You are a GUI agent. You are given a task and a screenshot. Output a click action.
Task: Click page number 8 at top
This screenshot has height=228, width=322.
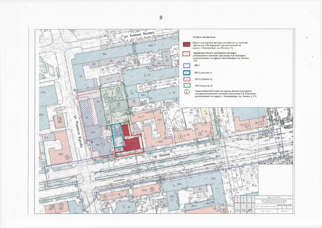click(x=161, y=17)
